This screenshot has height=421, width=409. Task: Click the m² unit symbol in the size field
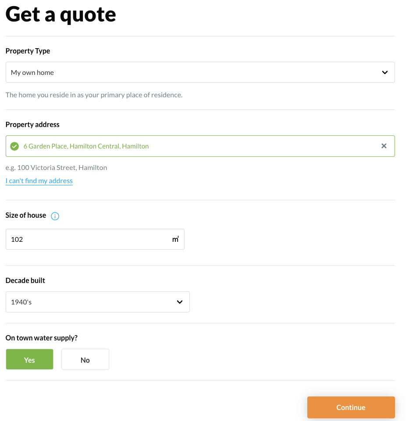point(175,239)
